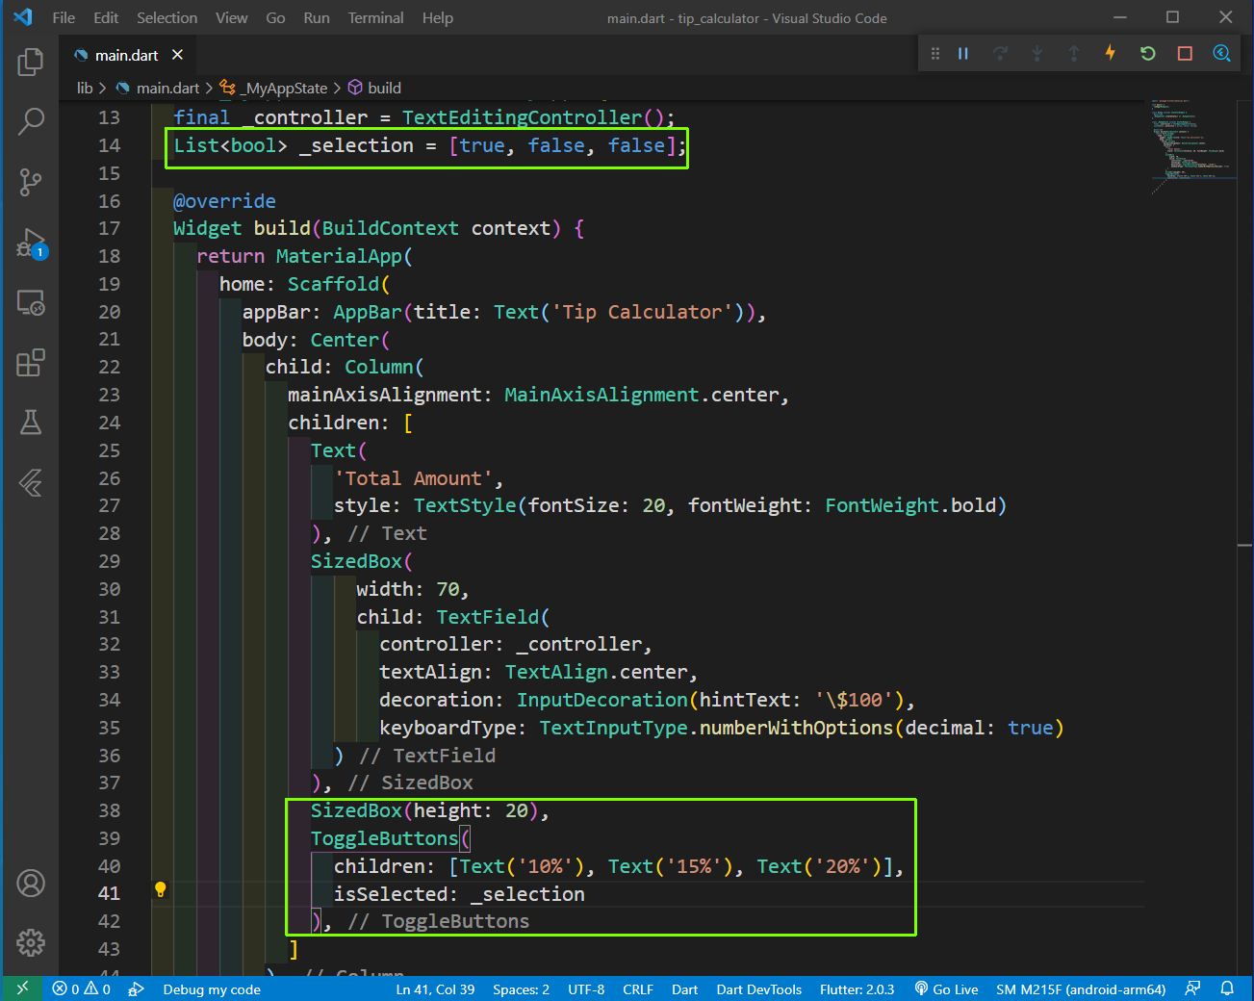Expand the main.dart breadcrumb
The image size is (1254, 1001).
[x=158, y=88]
